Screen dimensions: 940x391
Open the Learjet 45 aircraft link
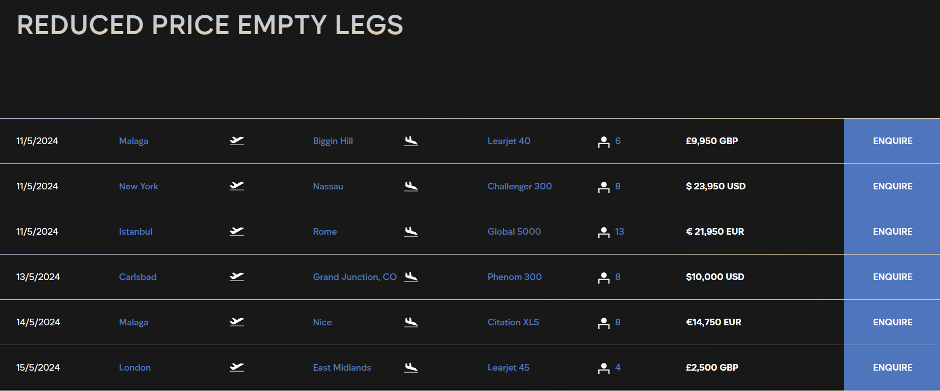[x=508, y=368]
